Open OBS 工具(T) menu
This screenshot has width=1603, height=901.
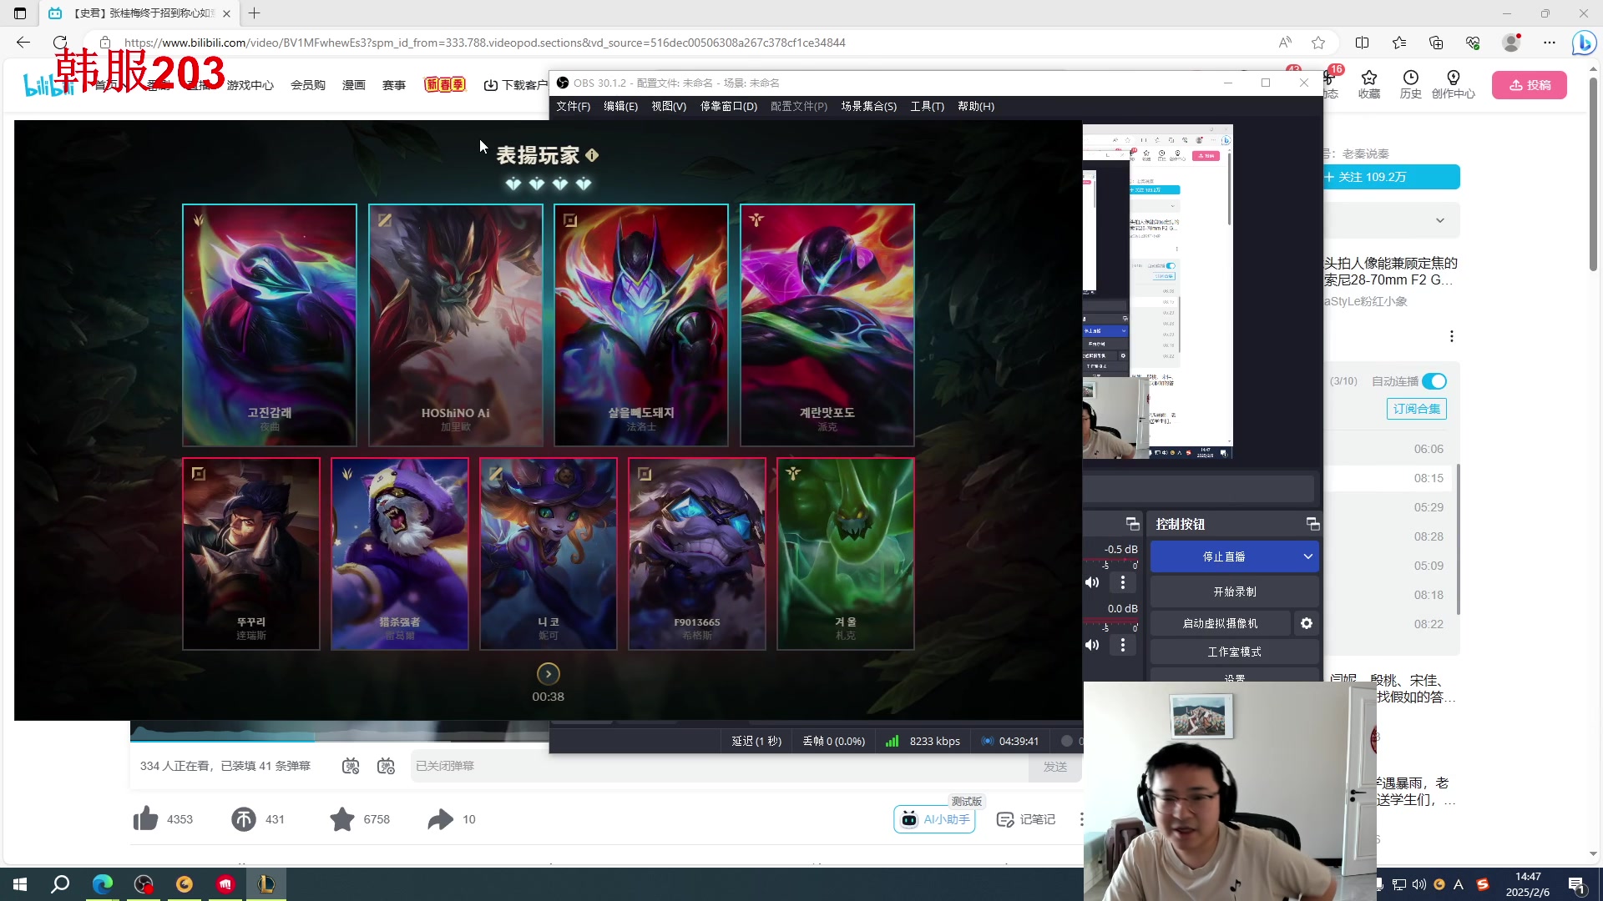[927, 107]
